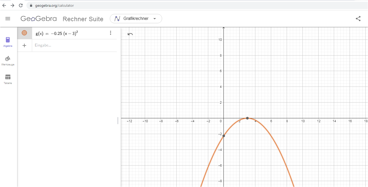Open the three-dot menu for g(x)
Viewport: 368px width, 187px height.
point(111,33)
